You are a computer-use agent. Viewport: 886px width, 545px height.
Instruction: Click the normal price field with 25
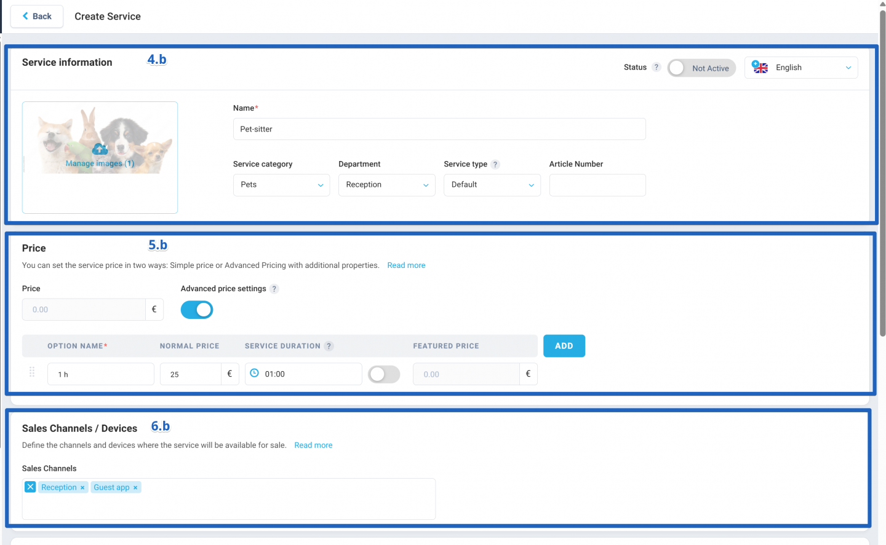pyautogui.click(x=191, y=374)
